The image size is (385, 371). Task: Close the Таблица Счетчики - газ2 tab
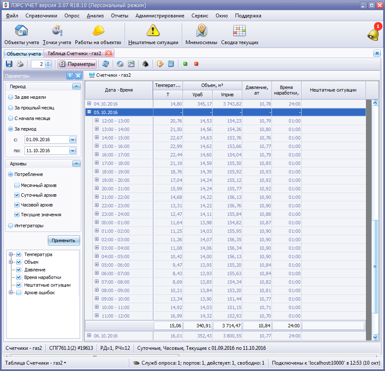pos(108,53)
